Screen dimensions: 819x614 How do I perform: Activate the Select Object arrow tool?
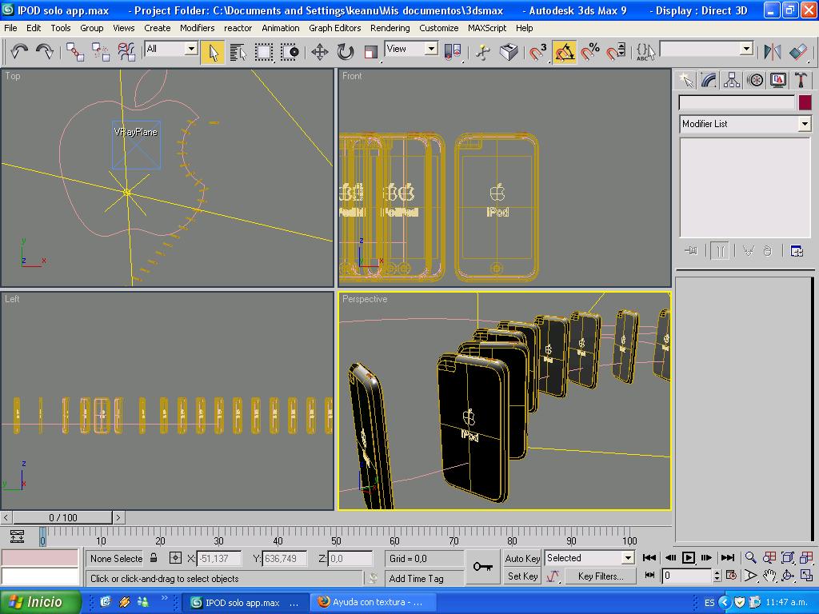point(213,52)
